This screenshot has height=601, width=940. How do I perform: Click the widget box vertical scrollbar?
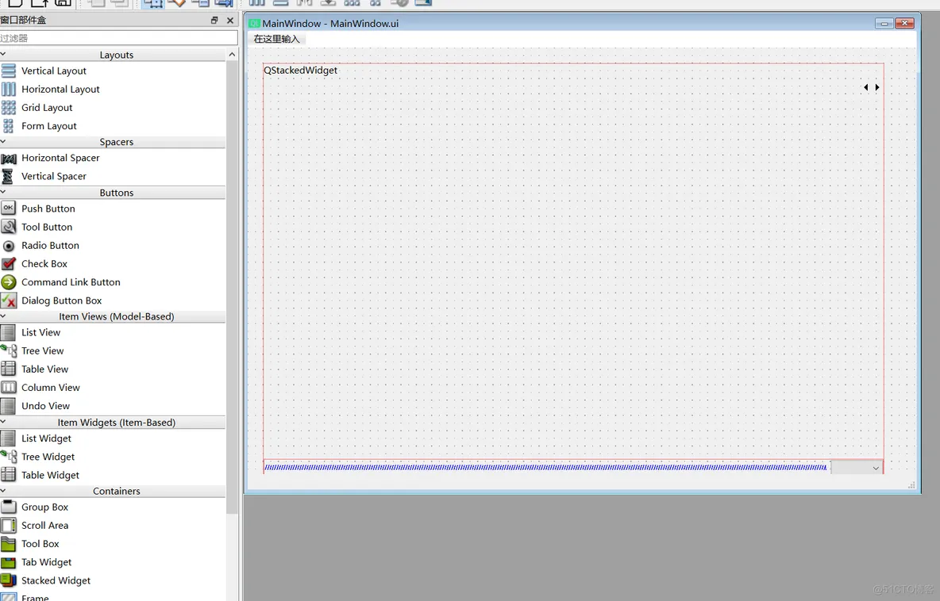click(x=232, y=285)
